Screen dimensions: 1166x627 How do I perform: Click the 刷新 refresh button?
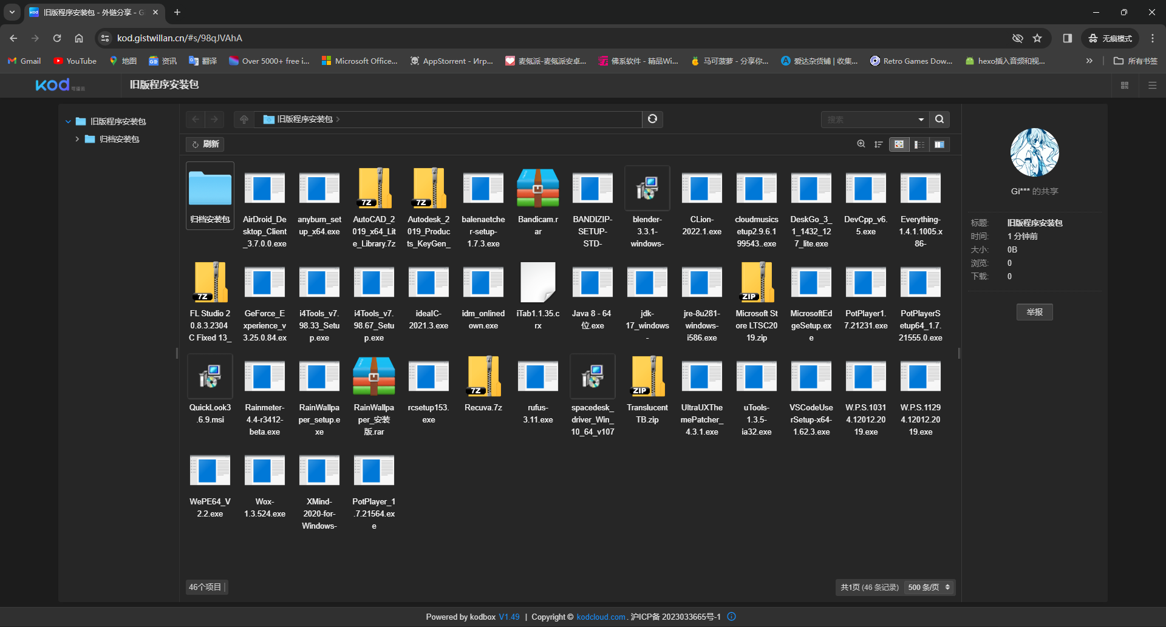click(x=205, y=144)
